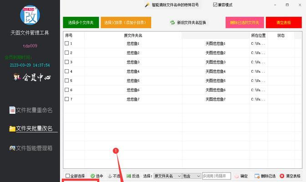Click the green arrows 反选 icon
This screenshot has width=306, height=182.
(128, 176)
